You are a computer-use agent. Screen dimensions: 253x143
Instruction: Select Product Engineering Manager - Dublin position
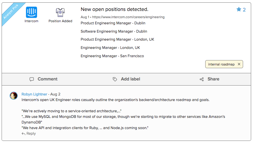tap(113, 23)
